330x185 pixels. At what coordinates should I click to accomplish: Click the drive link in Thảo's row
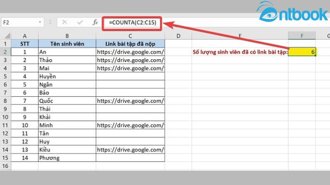tap(130, 60)
